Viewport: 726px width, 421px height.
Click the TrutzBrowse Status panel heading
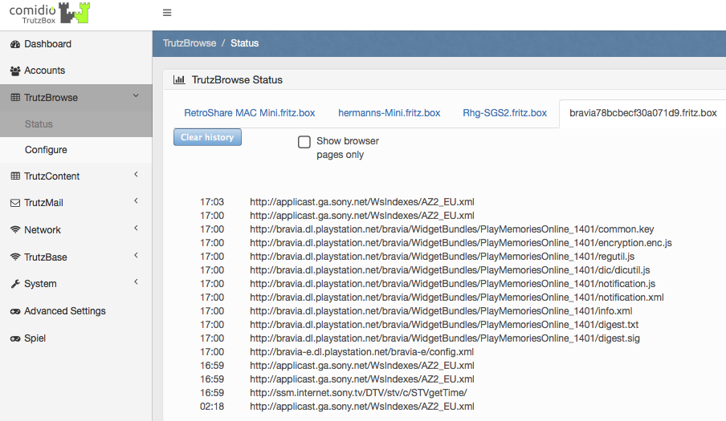[x=237, y=80]
